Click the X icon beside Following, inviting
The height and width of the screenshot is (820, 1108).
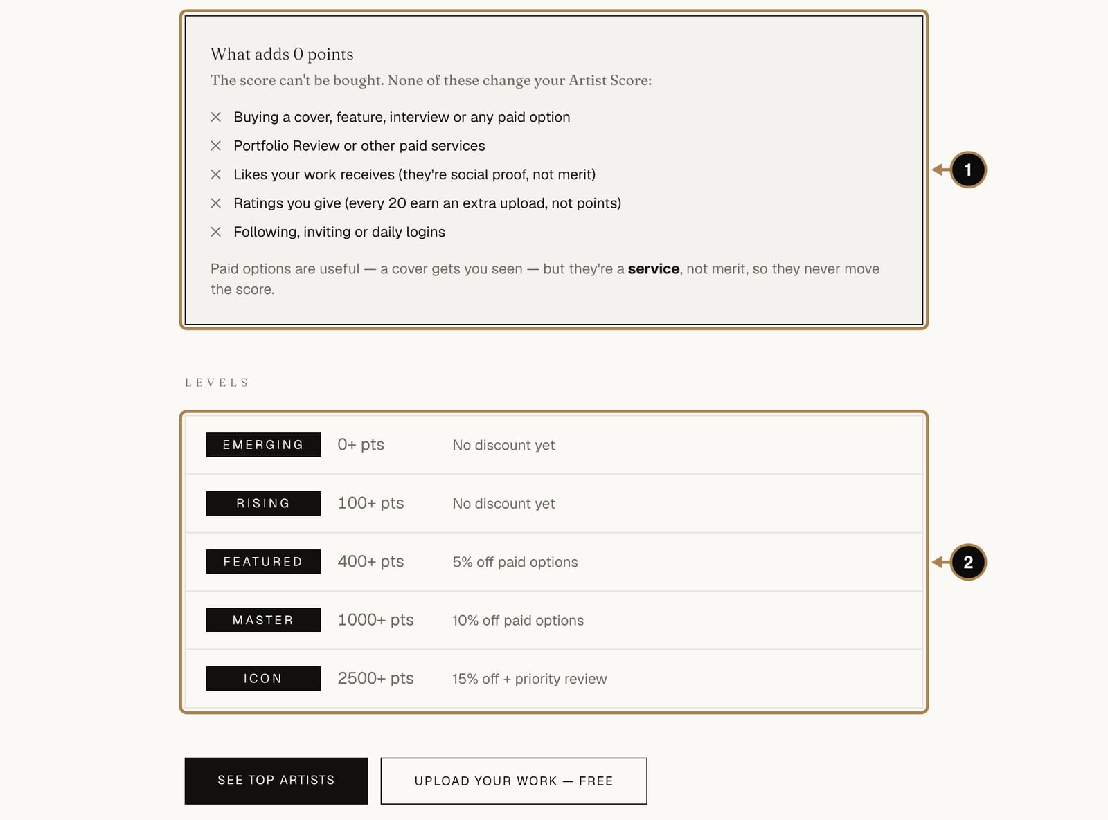tap(216, 232)
